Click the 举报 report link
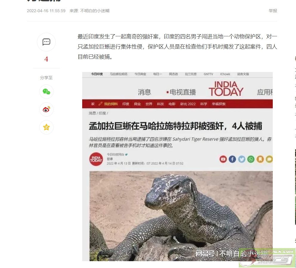Image resolution: width=296 pixels, height=268 pixels. pyautogui.click(x=273, y=11)
